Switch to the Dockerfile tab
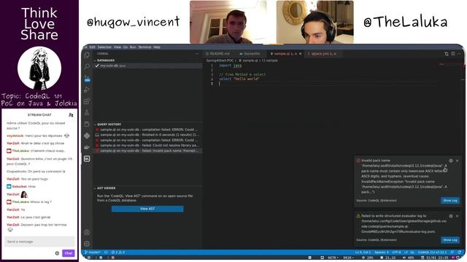 tap(250, 54)
